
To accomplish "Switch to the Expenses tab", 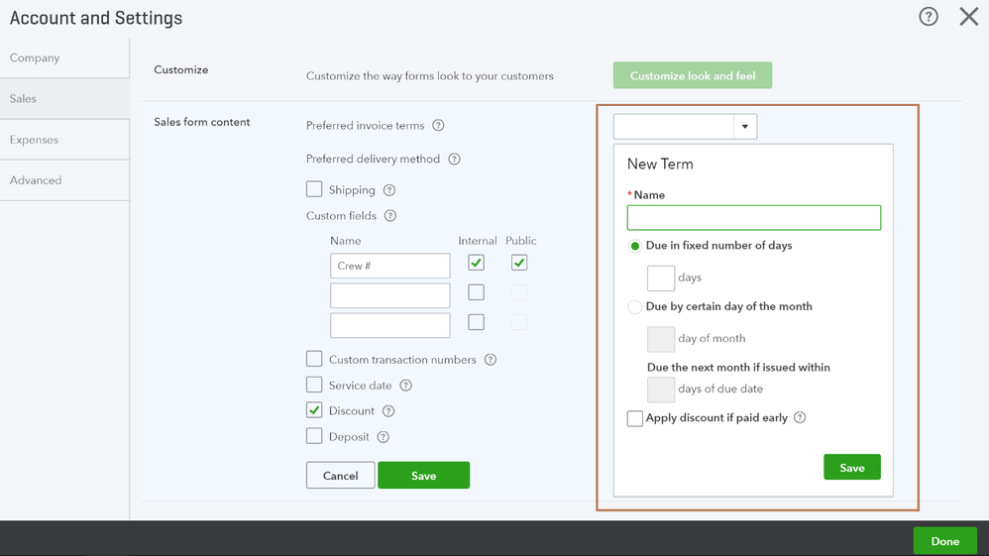I will [35, 140].
